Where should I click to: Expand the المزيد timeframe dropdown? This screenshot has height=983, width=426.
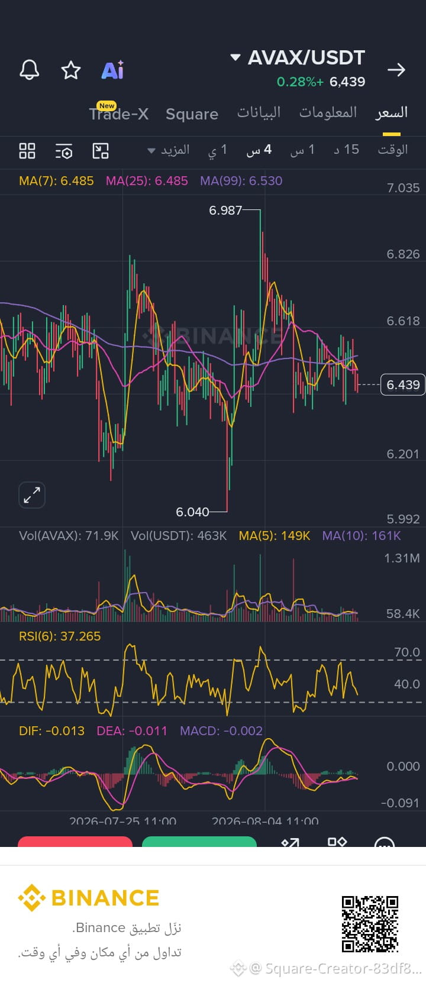169,150
